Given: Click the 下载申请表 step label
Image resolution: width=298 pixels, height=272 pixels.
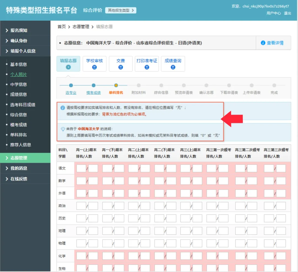Looking at the screenshot, I should [x=229, y=93].
